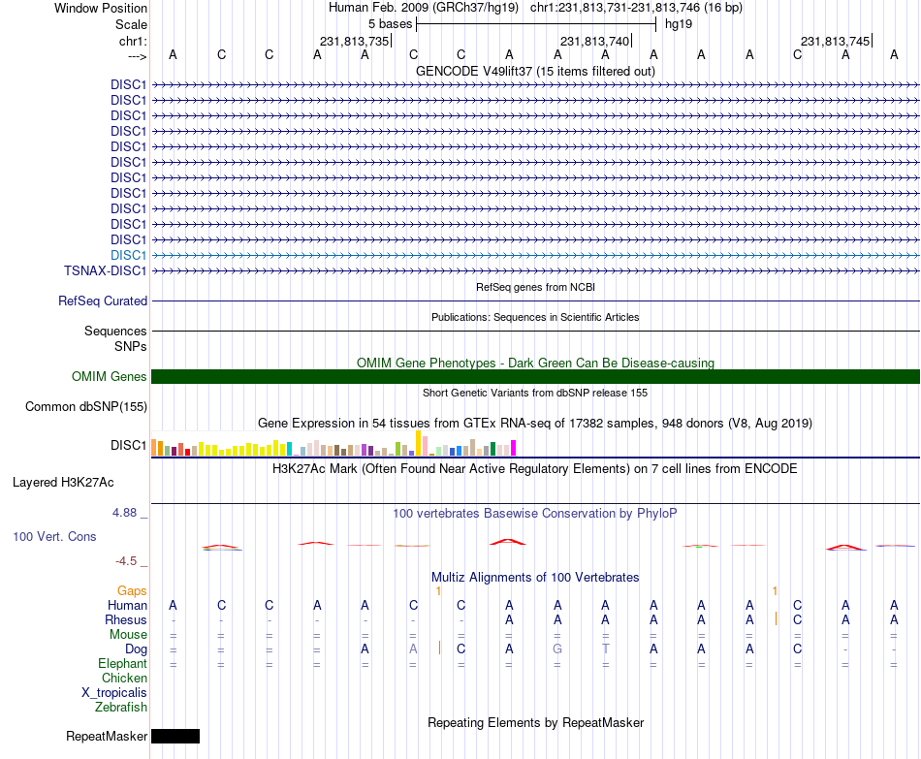
Task: Click the black RepeatMasker element block
Action: (175, 736)
